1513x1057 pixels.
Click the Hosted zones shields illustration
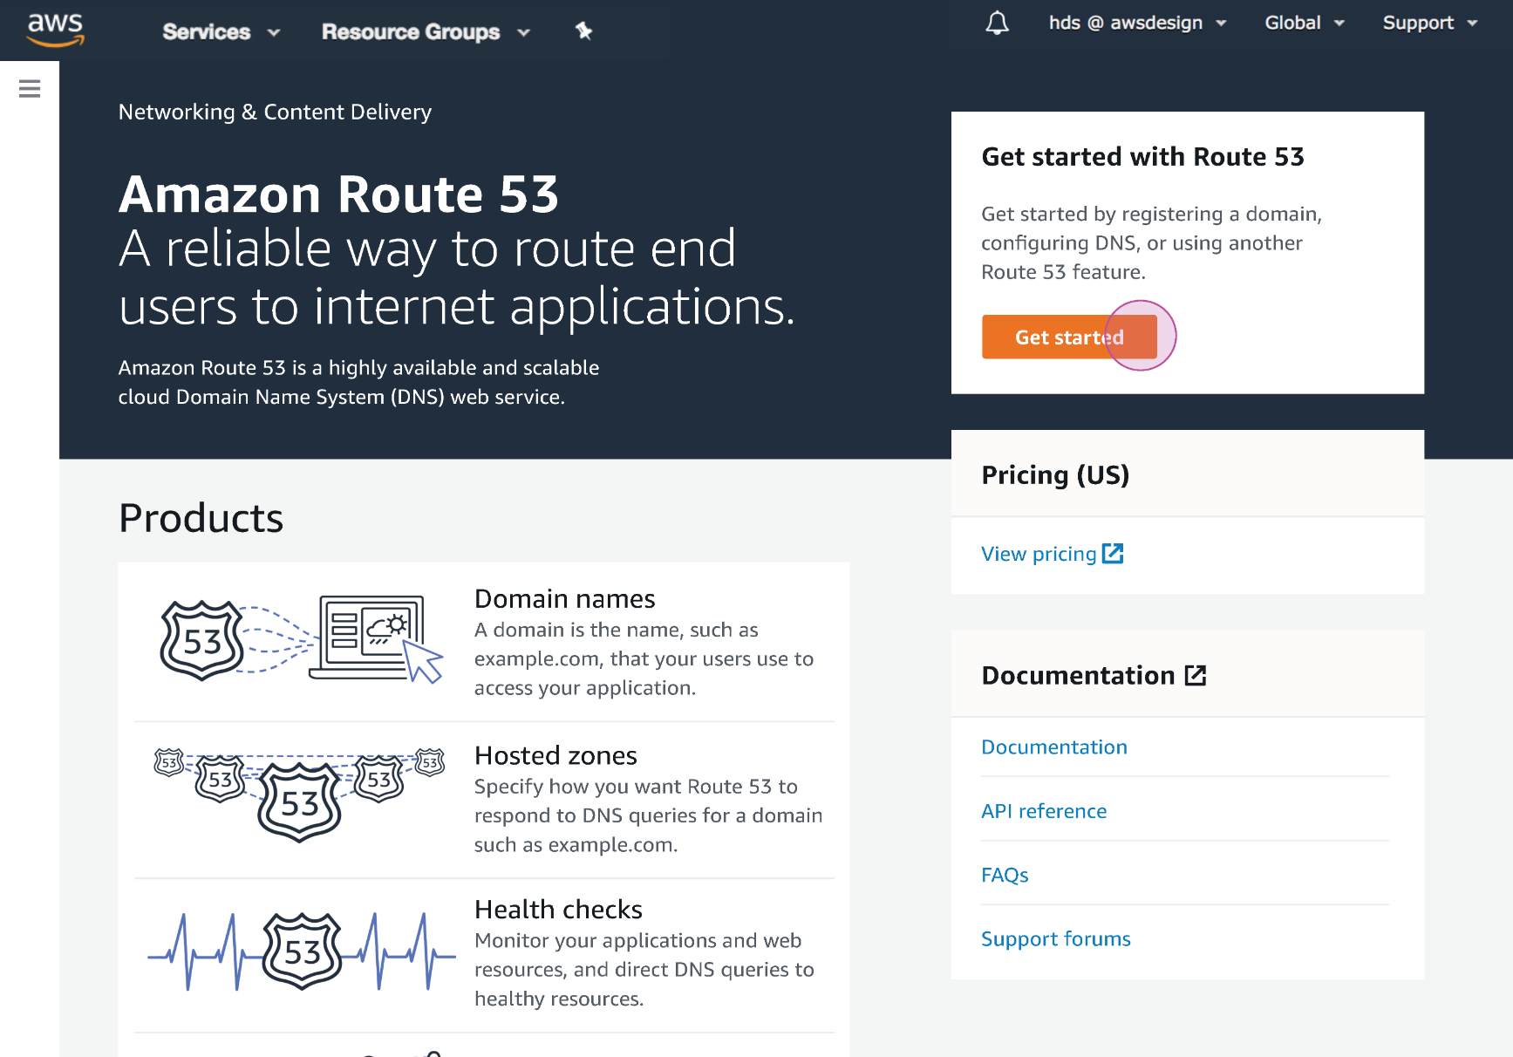tap(299, 794)
